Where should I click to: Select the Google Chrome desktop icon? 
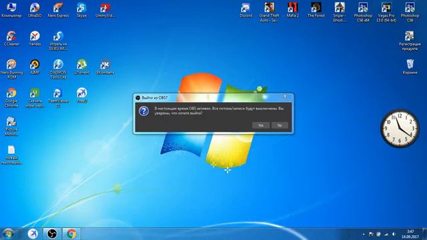(x=11, y=98)
